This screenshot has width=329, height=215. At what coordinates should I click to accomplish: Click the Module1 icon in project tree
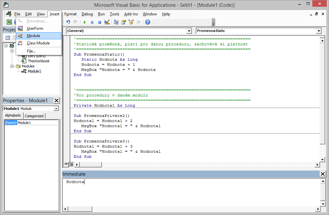click(24, 71)
